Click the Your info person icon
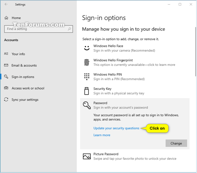Viewport: 197px width, 173px height. pos(6,54)
